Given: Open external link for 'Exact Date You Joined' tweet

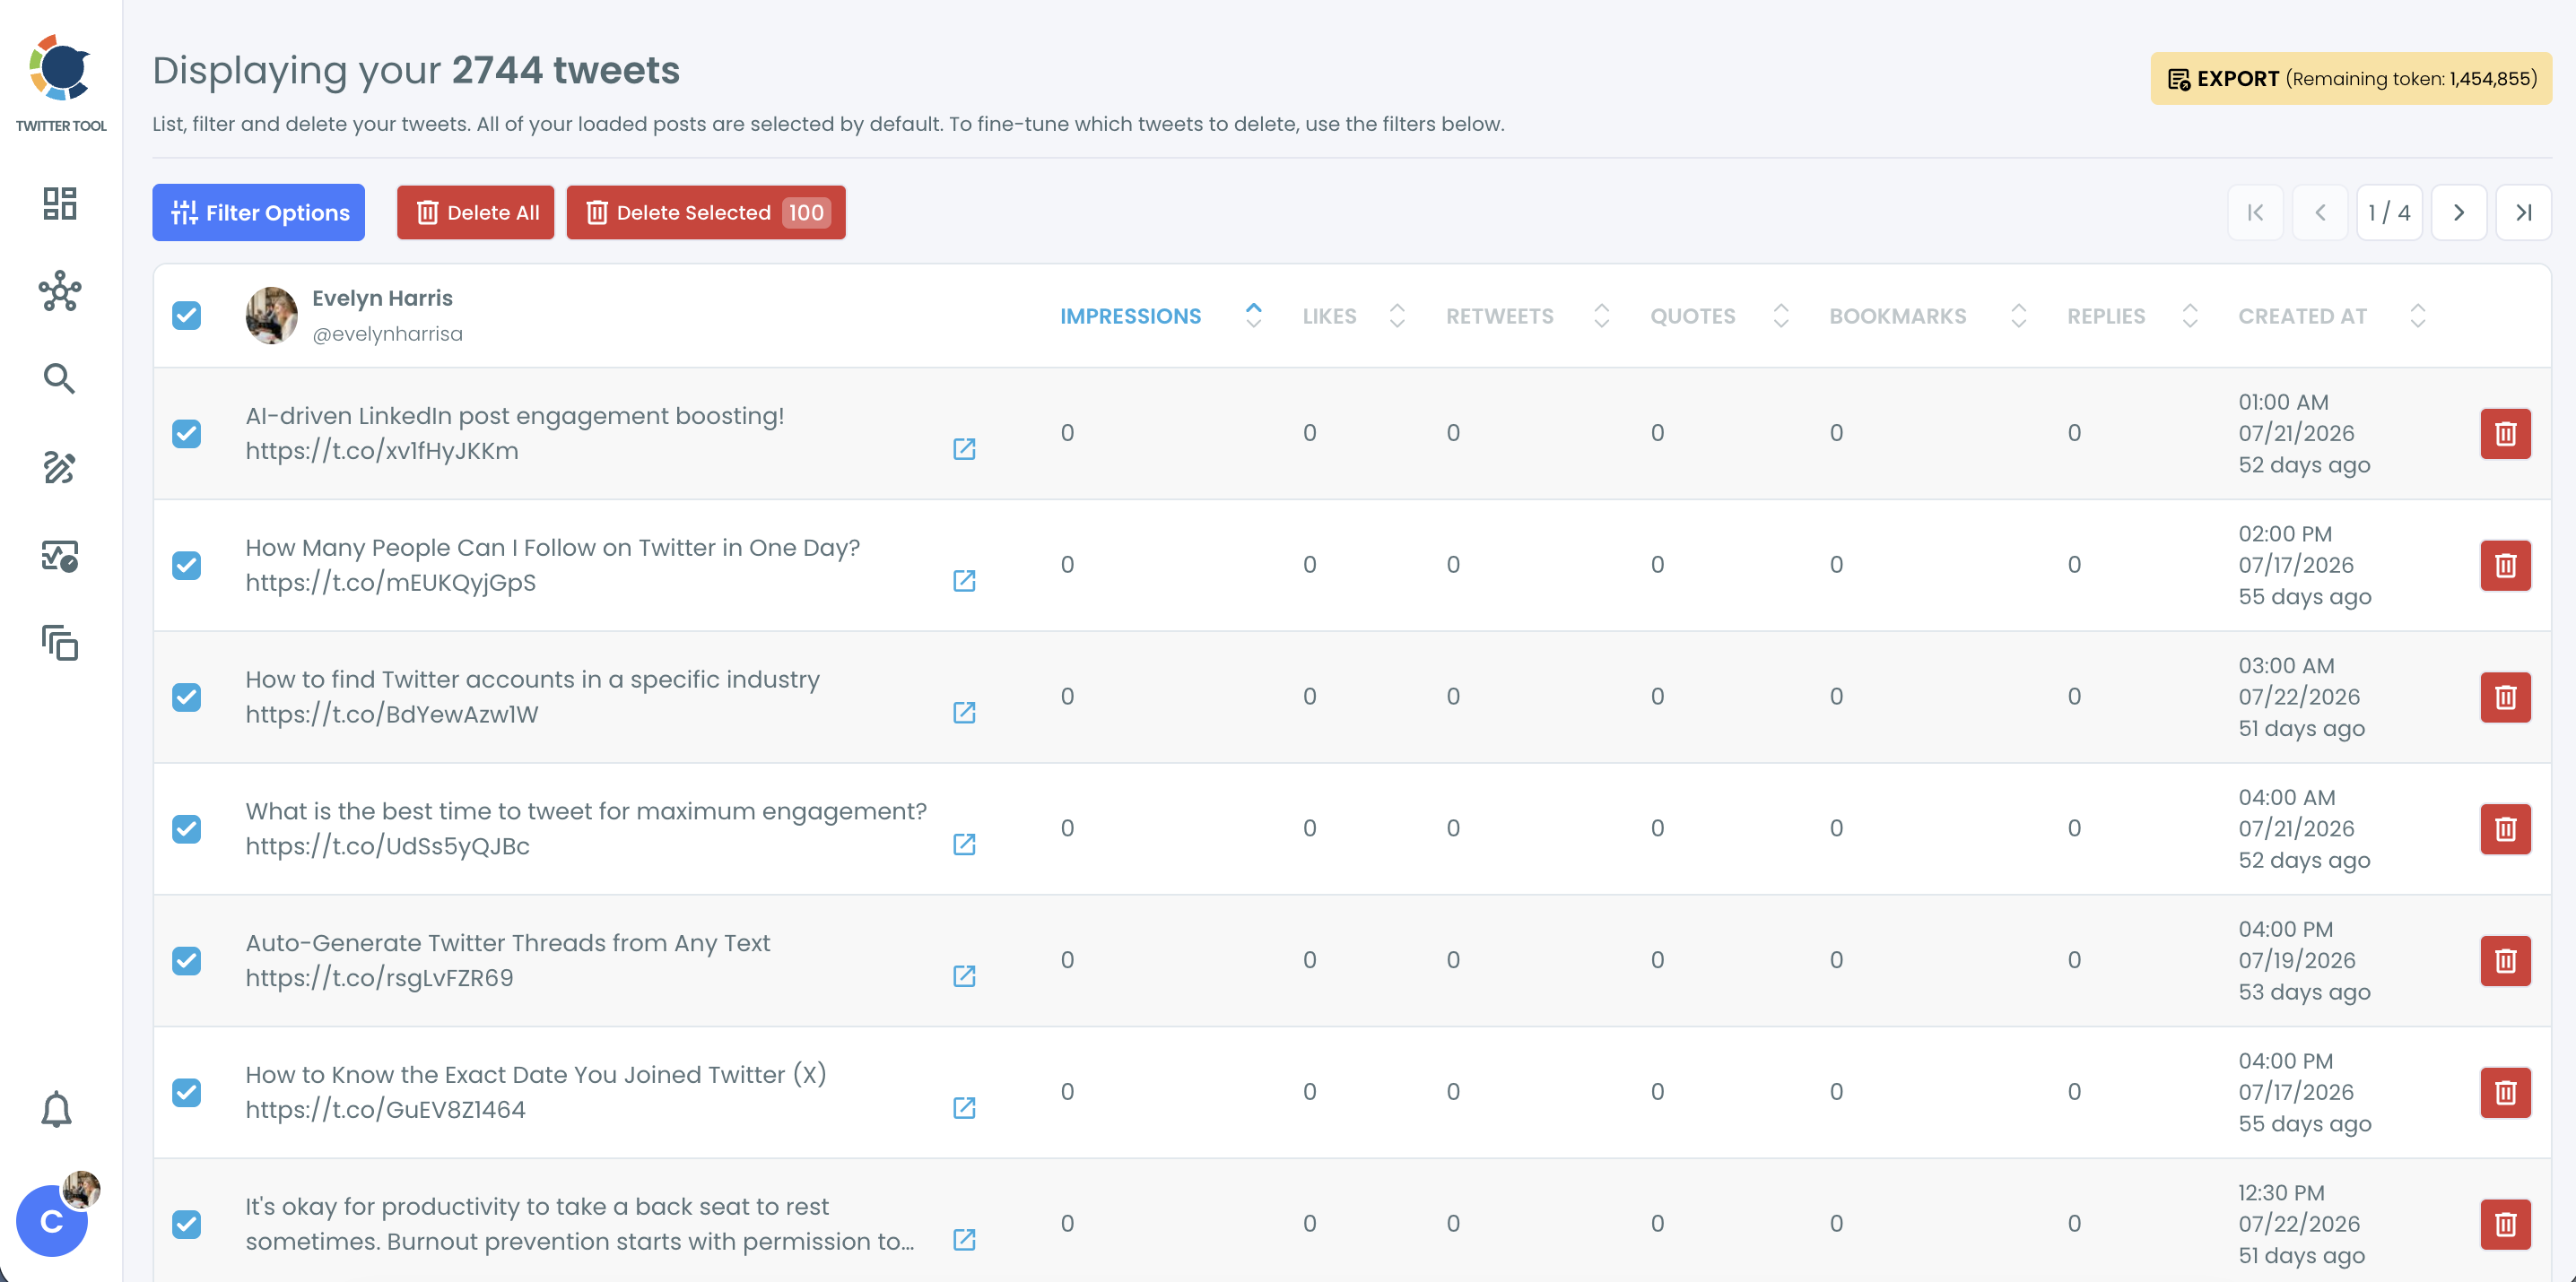Looking at the screenshot, I should (x=964, y=1109).
